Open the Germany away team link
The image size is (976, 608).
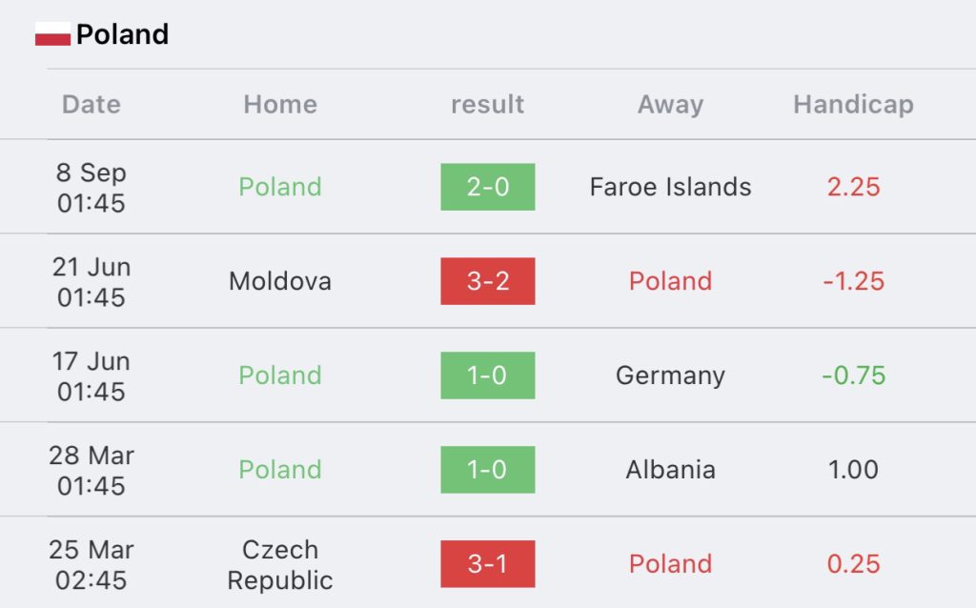click(670, 375)
